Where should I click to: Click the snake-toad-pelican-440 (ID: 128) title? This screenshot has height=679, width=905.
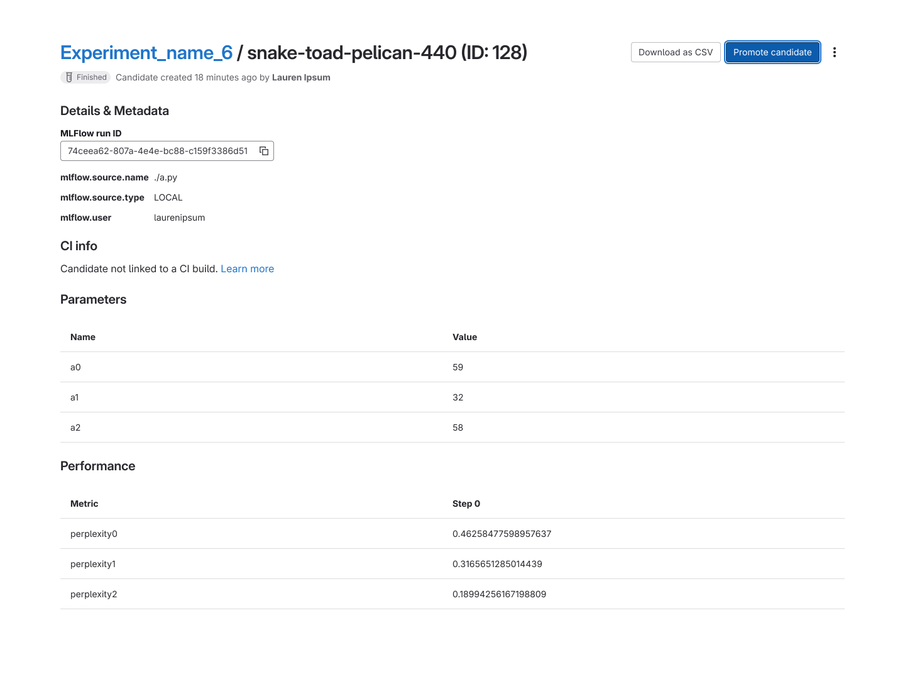click(387, 52)
